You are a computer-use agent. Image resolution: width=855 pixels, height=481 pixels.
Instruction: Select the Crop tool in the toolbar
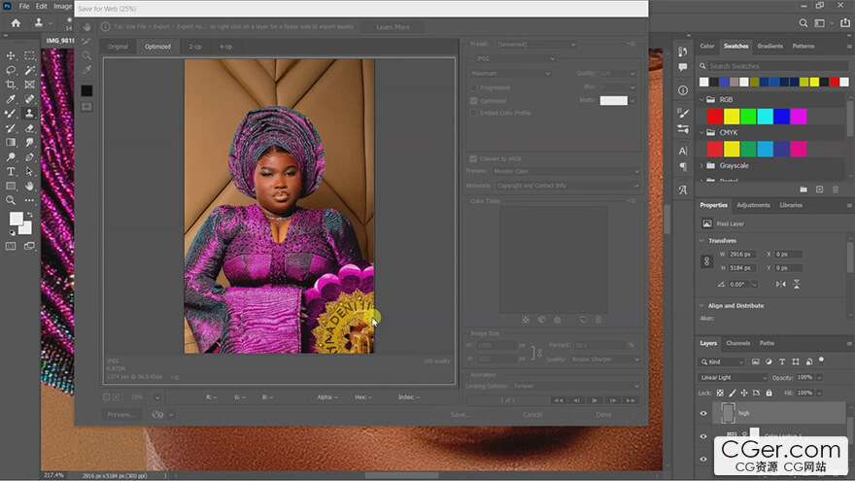click(x=11, y=85)
